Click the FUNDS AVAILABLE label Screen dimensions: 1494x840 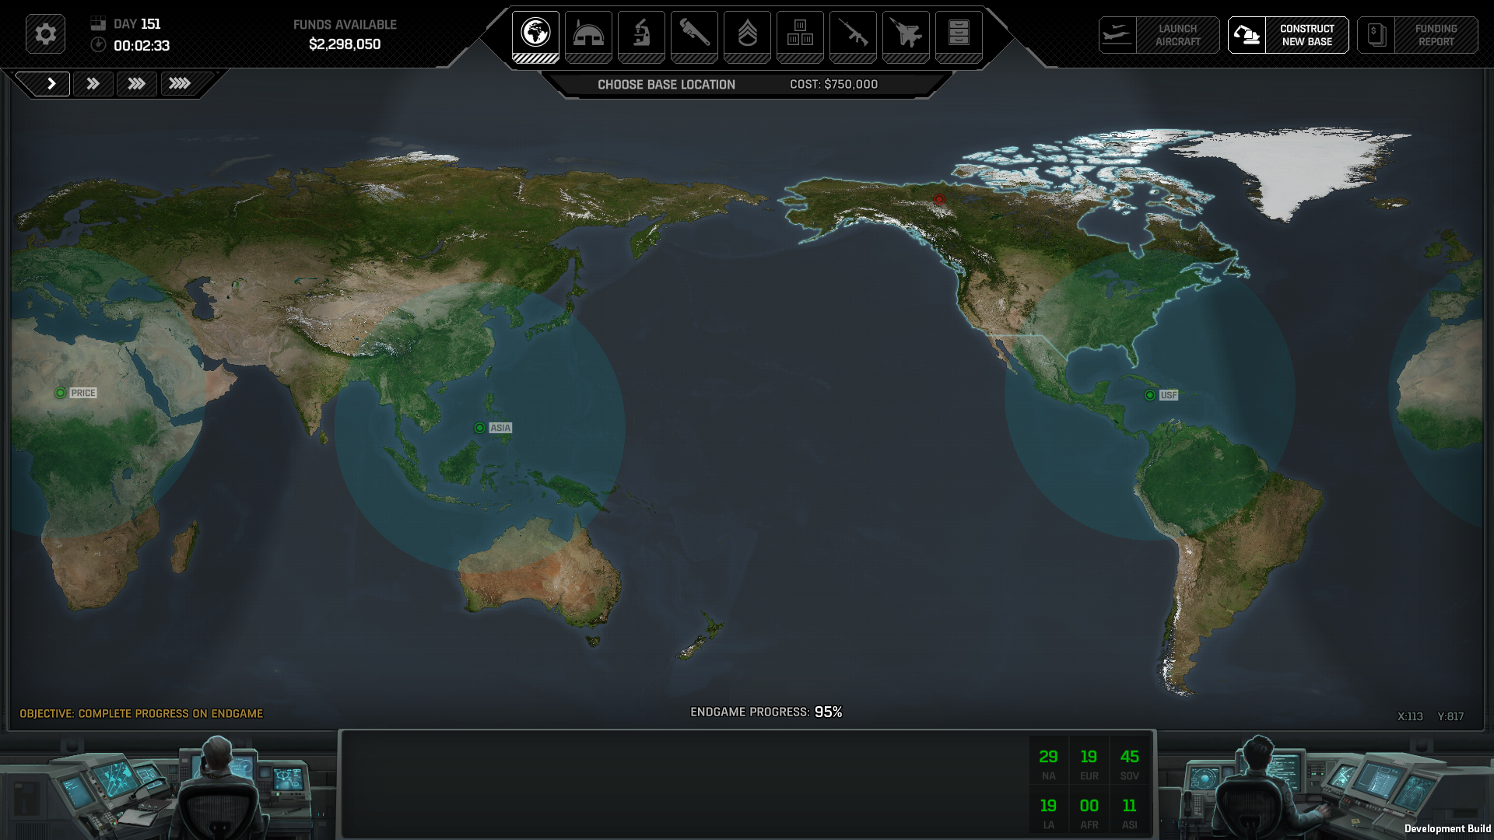point(345,25)
